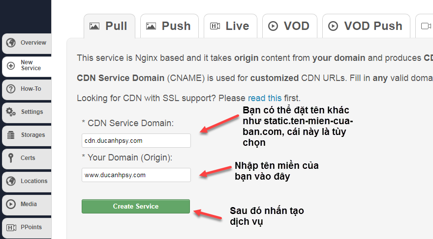433x239 pixels.
Task: Click the PPoints HD camera icon
Action: [x=11, y=227]
